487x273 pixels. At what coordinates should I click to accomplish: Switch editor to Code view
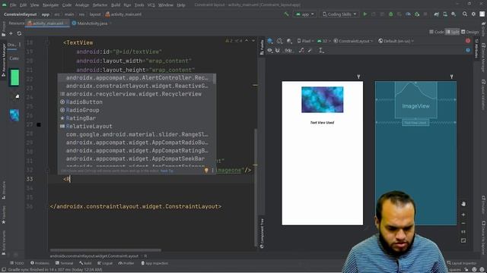(x=436, y=32)
